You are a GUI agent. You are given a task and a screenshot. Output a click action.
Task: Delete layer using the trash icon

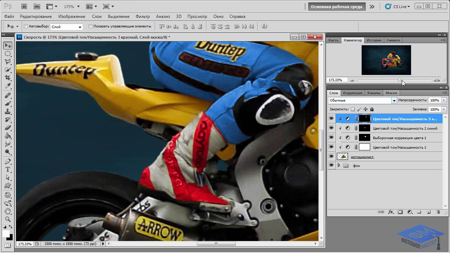coord(438,212)
